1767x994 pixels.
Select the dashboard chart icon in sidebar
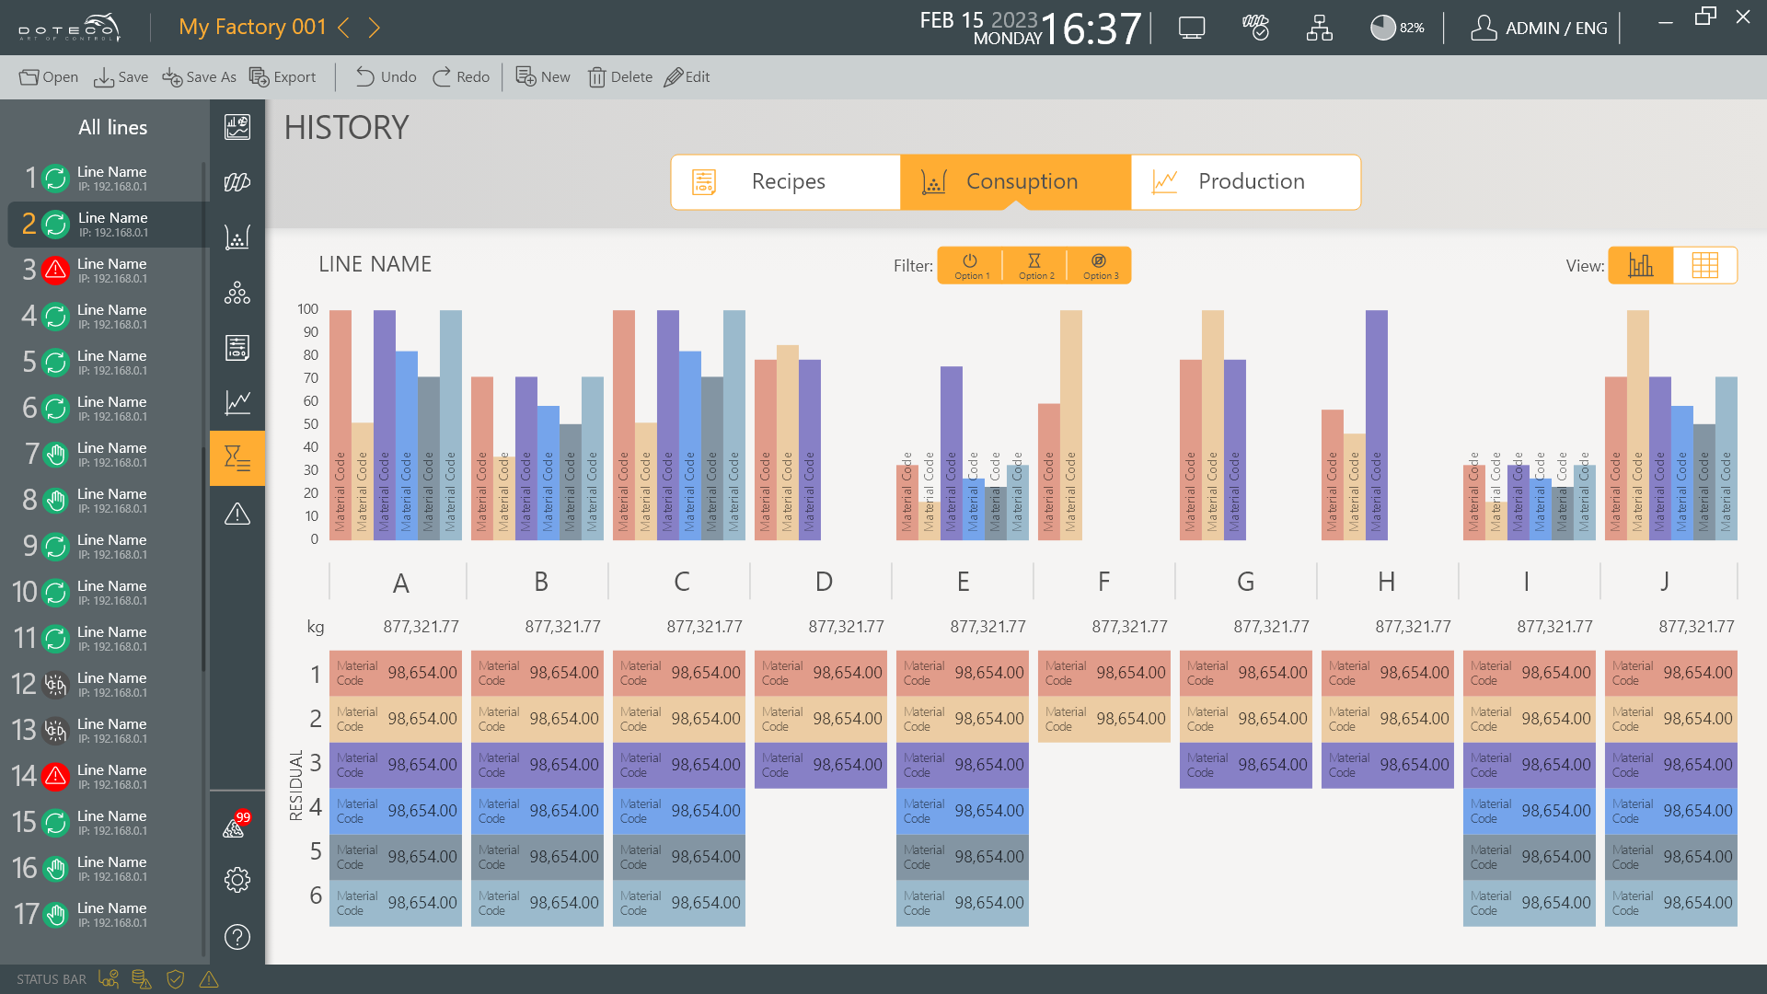click(237, 127)
